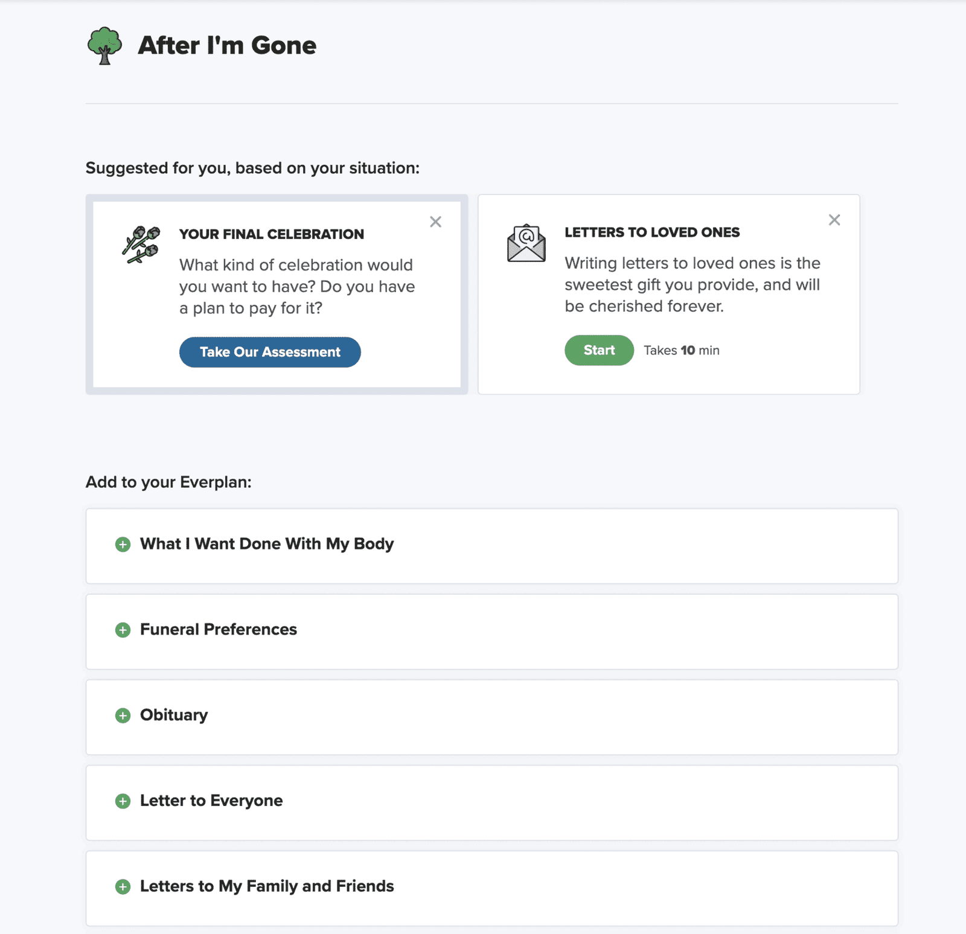Open Letters to My Family and Friends section
966x934 pixels.
[x=267, y=886]
